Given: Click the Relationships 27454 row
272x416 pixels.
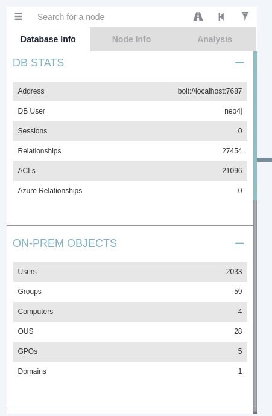Looking at the screenshot, I should [x=130, y=151].
